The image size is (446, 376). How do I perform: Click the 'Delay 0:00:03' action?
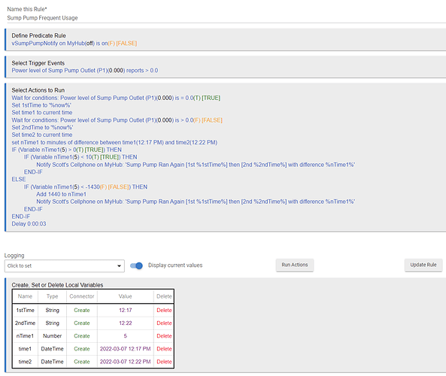(x=29, y=224)
